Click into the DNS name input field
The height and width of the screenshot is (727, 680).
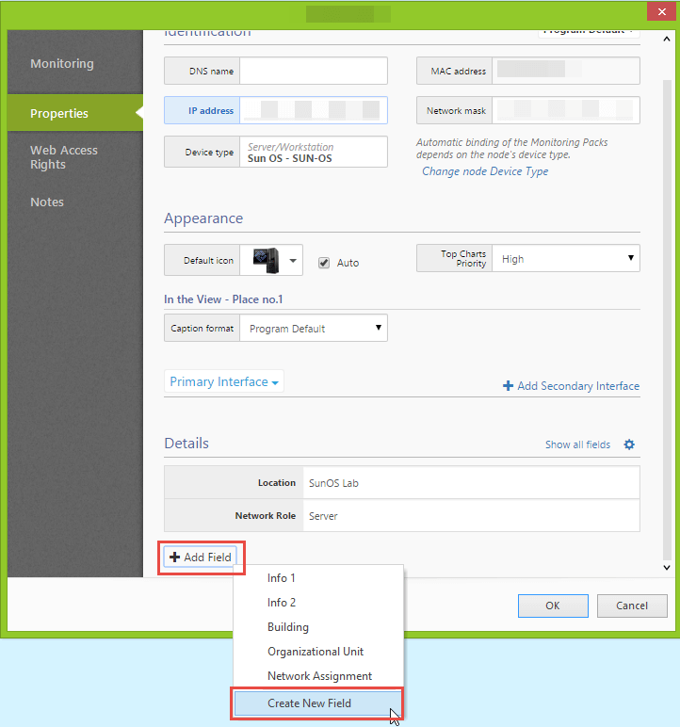(313, 72)
